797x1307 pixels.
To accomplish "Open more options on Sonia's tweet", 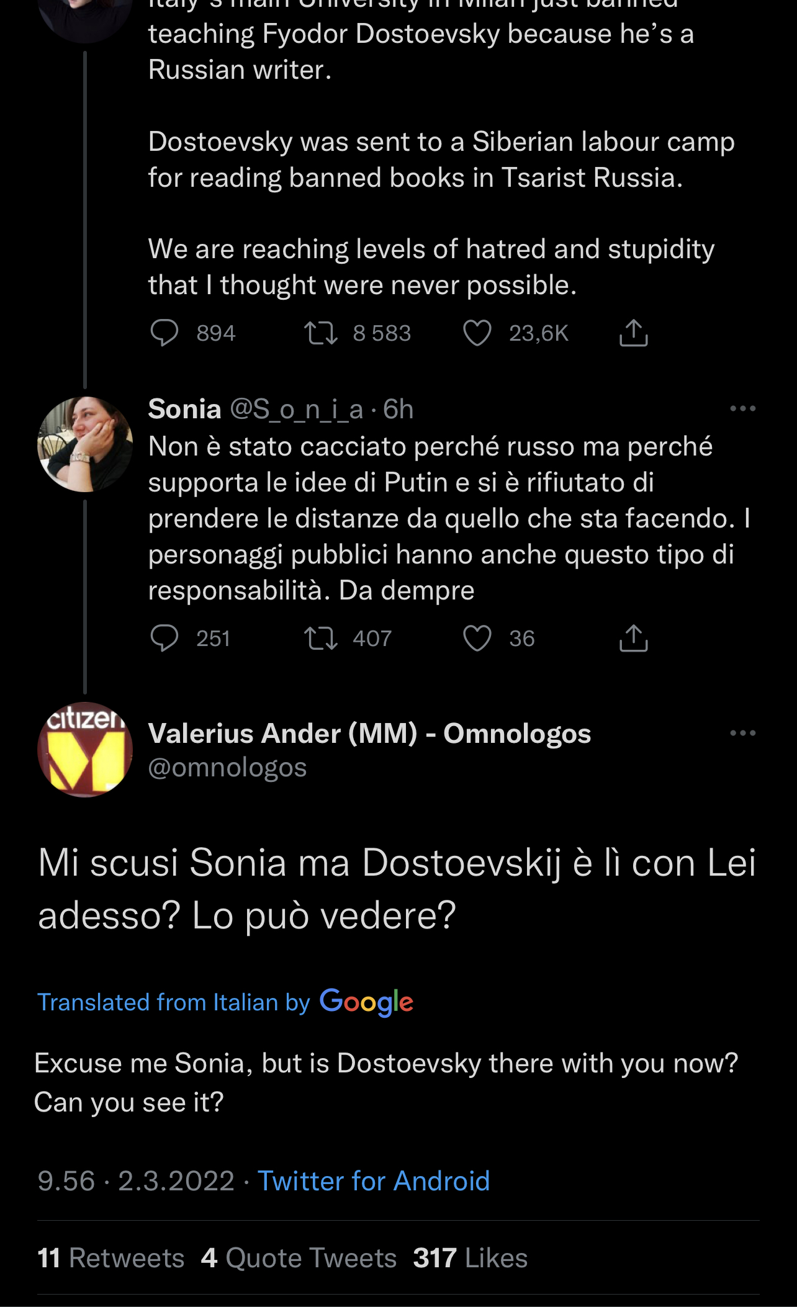I will click(742, 409).
